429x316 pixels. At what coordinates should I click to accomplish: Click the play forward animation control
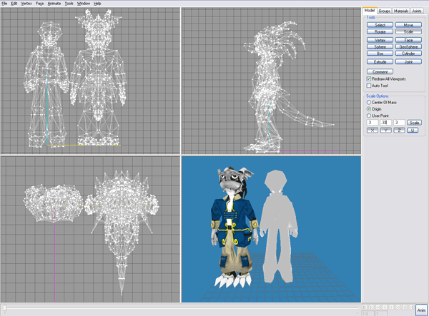[x=391, y=307]
